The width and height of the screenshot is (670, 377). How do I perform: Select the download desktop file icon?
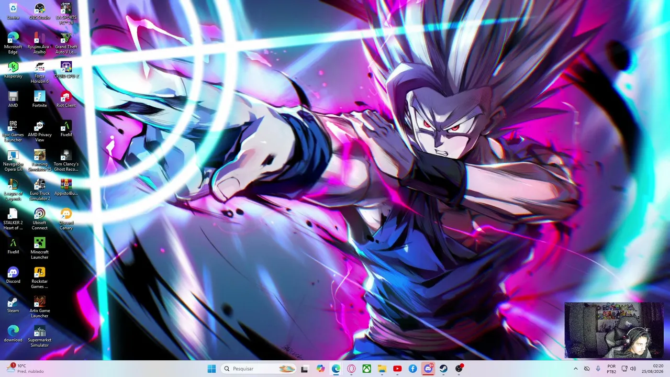click(x=13, y=334)
